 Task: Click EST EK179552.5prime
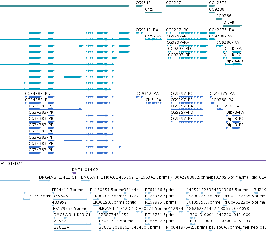(70, 209)
